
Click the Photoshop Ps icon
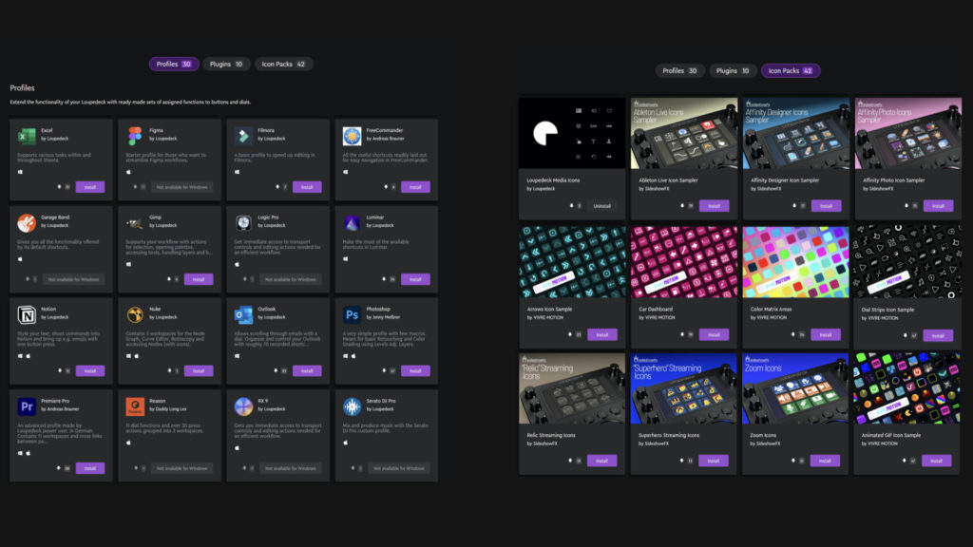click(352, 314)
